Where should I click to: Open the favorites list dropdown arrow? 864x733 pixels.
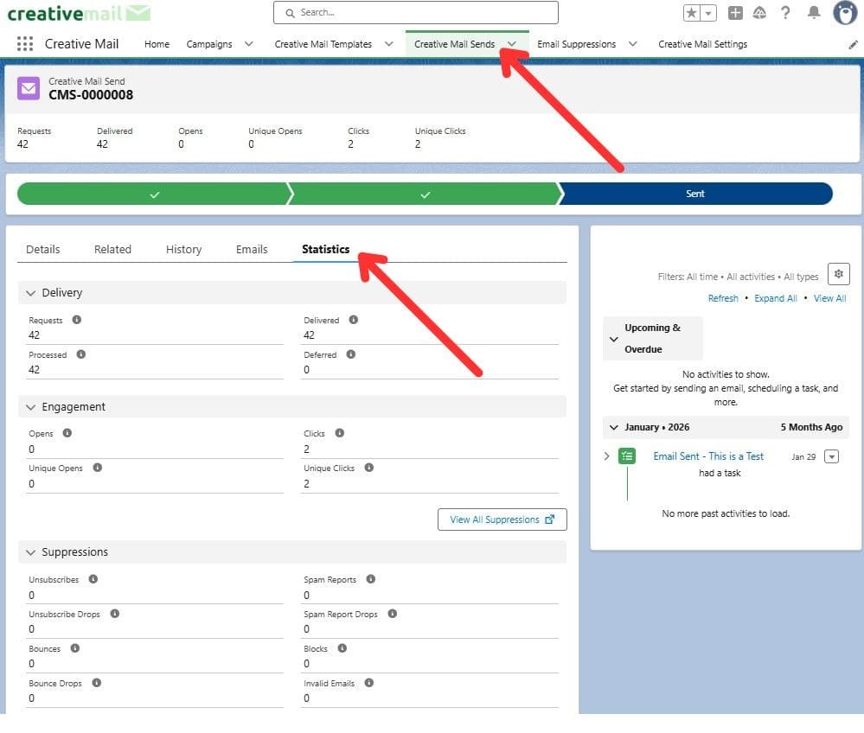point(708,13)
